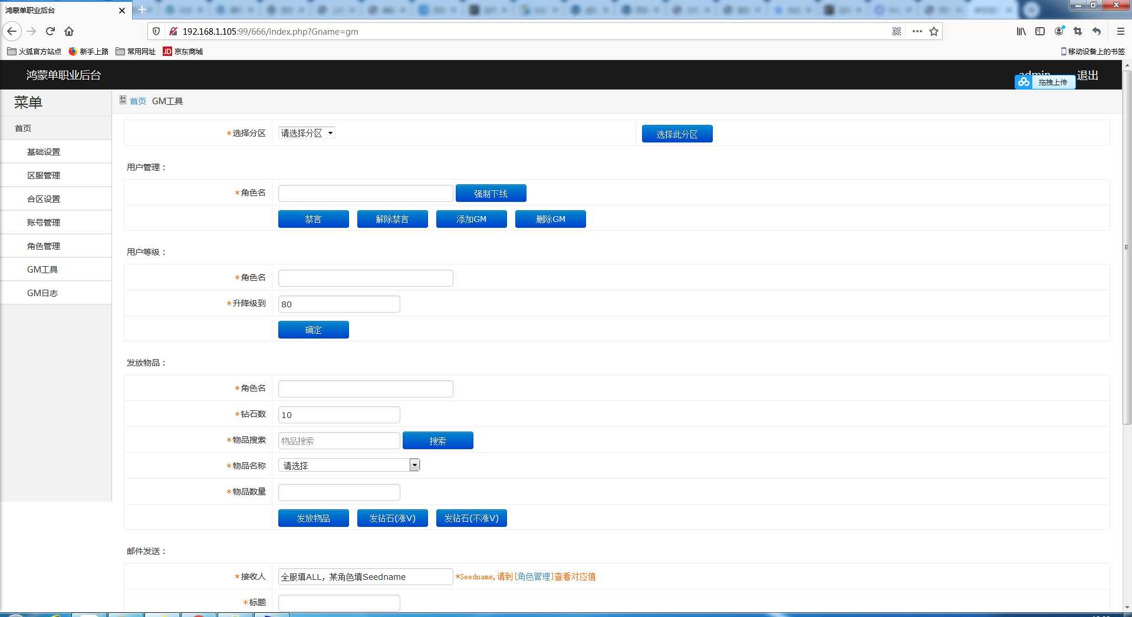The height and width of the screenshot is (617, 1132).
Task: Open the QR code icon in address bar
Action: click(x=897, y=31)
